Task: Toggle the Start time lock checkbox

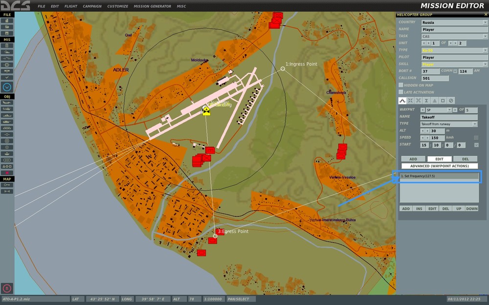Action: (x=476, y=145)
